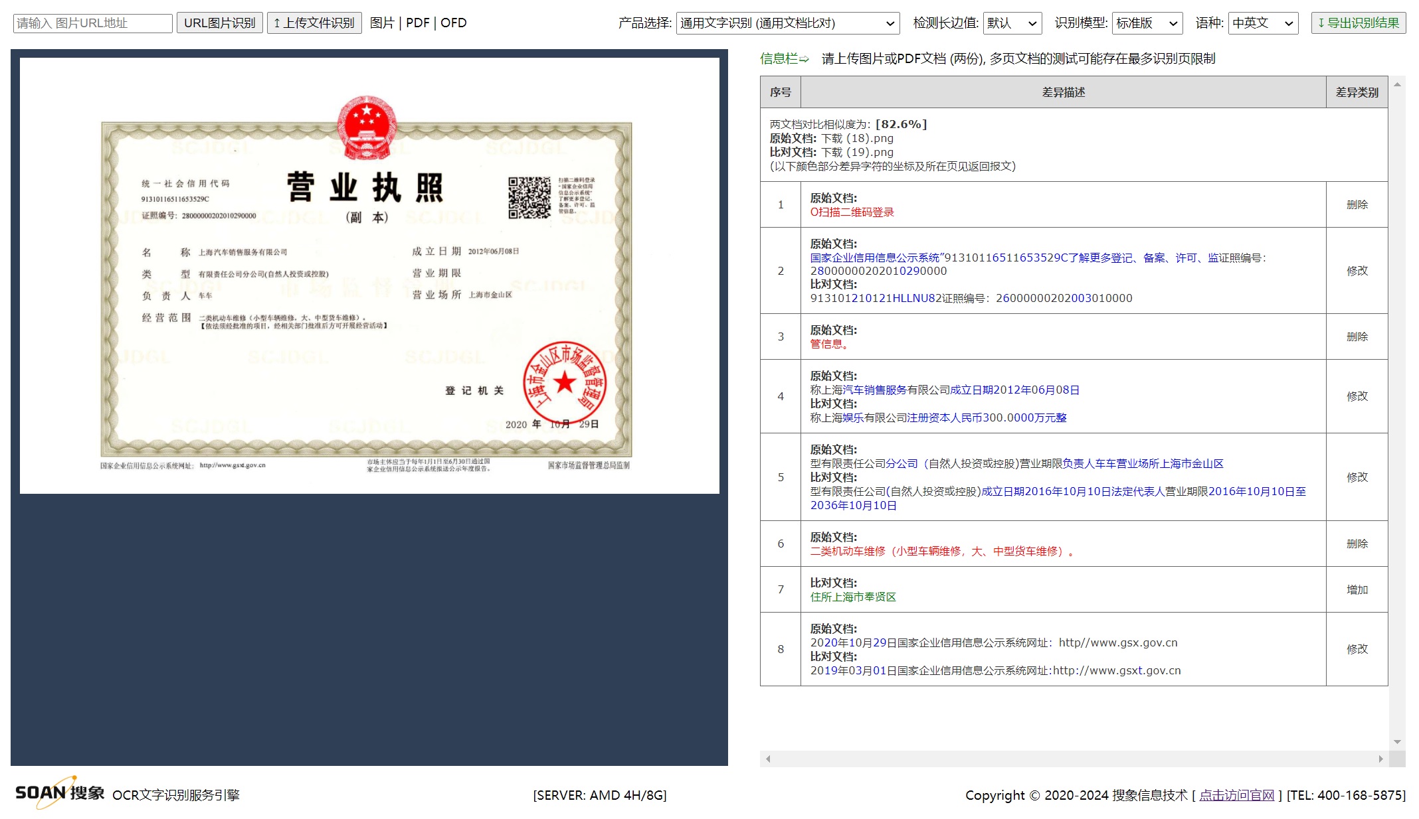Image resolution: width=1419 pixels, height=819 pixels.
Task: Click the 删除 cell in row 6
Action: (x=1357, y=544)
